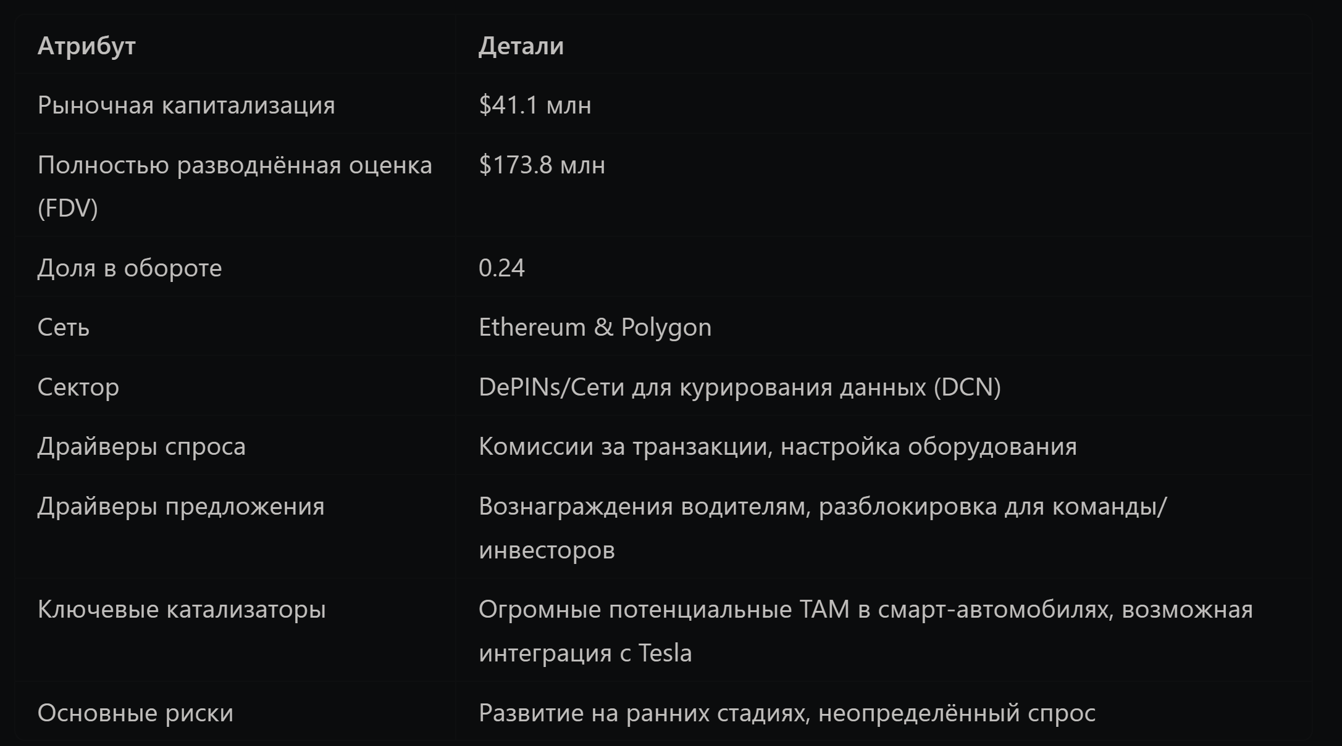
Task: Click the Драйверы спроса label
Action: pos(141,447)
